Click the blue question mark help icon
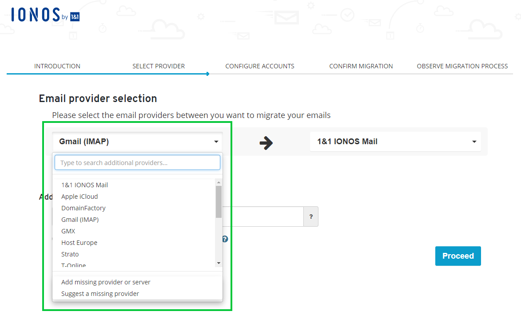Screen dimensions: 521x315 coord(225,239)
